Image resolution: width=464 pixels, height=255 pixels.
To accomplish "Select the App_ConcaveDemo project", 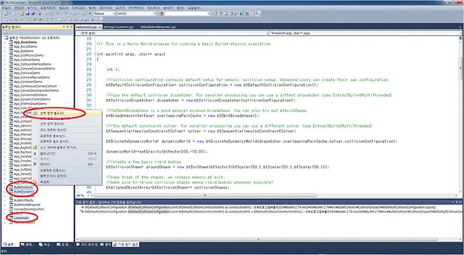I will click(26, 73).
